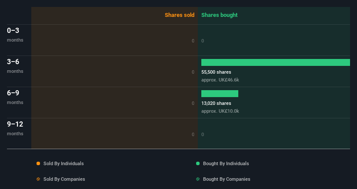Select the Sold By Companies legend label
The height and width of the screenshot is (189, 357).
(64, 179)
